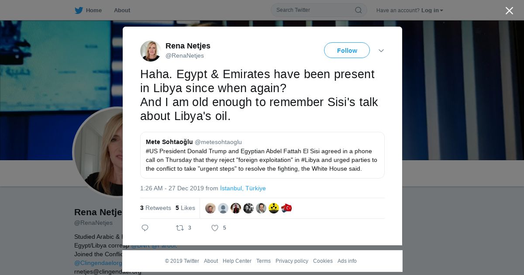Follow Rena Netjes

click(x=347, y=51)
